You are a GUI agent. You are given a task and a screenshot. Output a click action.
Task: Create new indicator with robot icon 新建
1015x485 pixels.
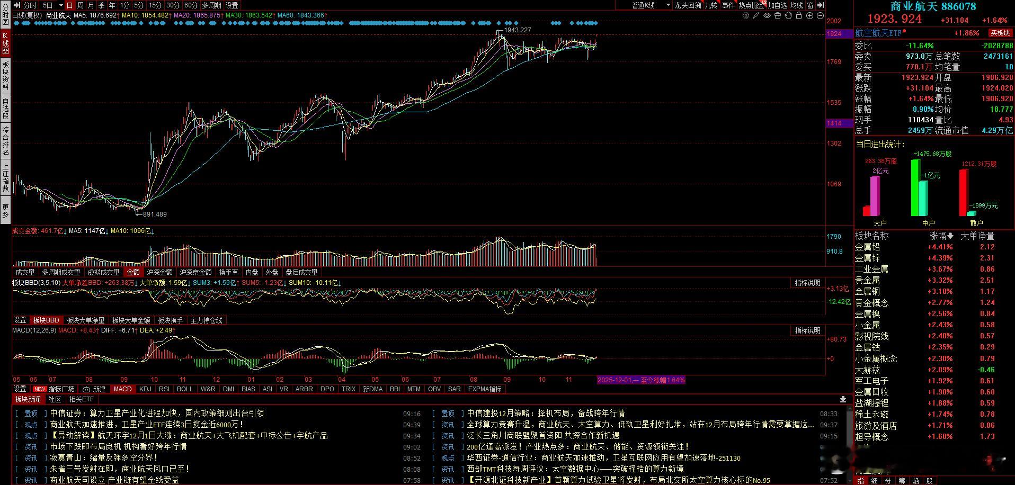94,389
